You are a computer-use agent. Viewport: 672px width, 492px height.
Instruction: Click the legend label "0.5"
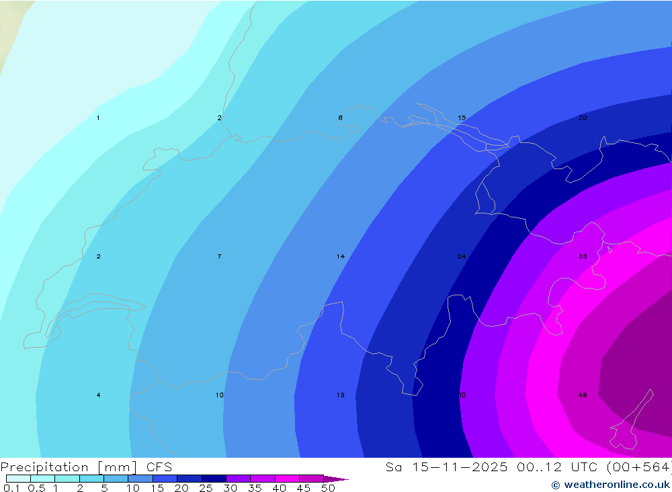click(x=36, y=488)
